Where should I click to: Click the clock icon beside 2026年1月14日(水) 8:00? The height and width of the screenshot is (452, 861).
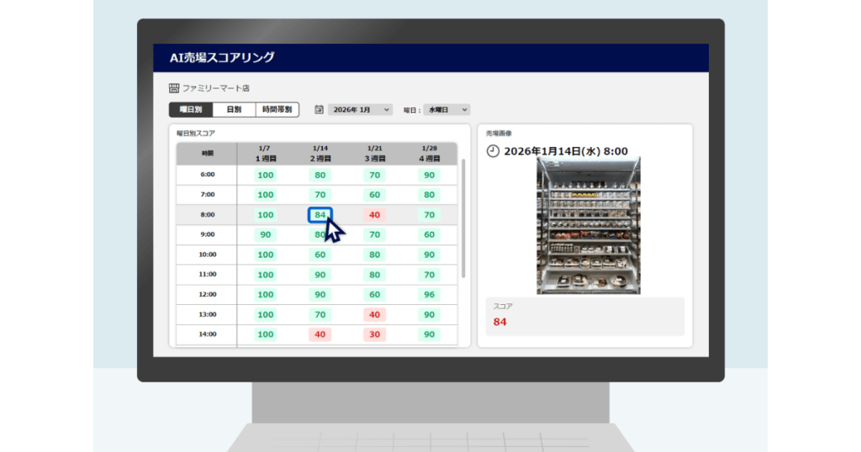[x=493, y=151]
